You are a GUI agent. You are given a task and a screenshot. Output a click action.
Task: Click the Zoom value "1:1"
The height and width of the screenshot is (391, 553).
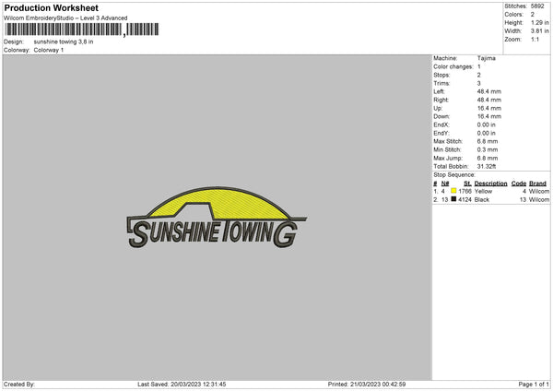[x=535, y=39]
